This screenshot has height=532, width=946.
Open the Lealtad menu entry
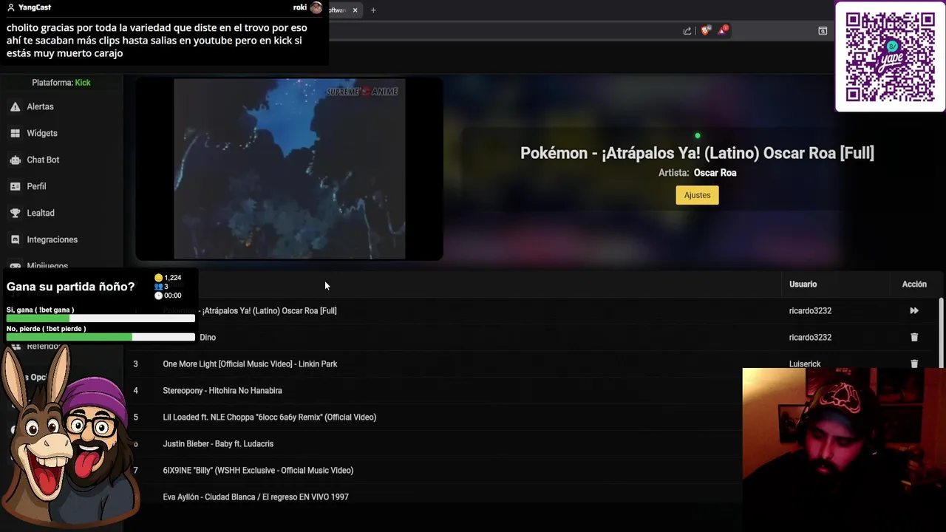tap(41, 214)
